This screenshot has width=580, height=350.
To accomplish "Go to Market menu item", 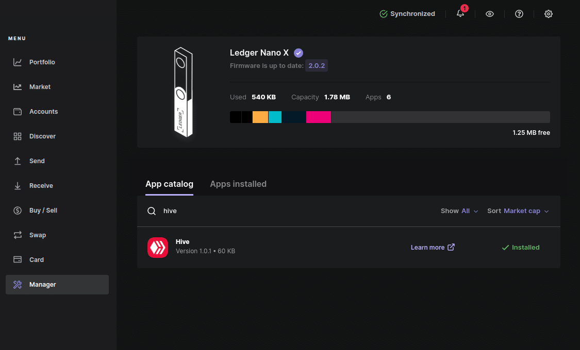I will point(57,87).
